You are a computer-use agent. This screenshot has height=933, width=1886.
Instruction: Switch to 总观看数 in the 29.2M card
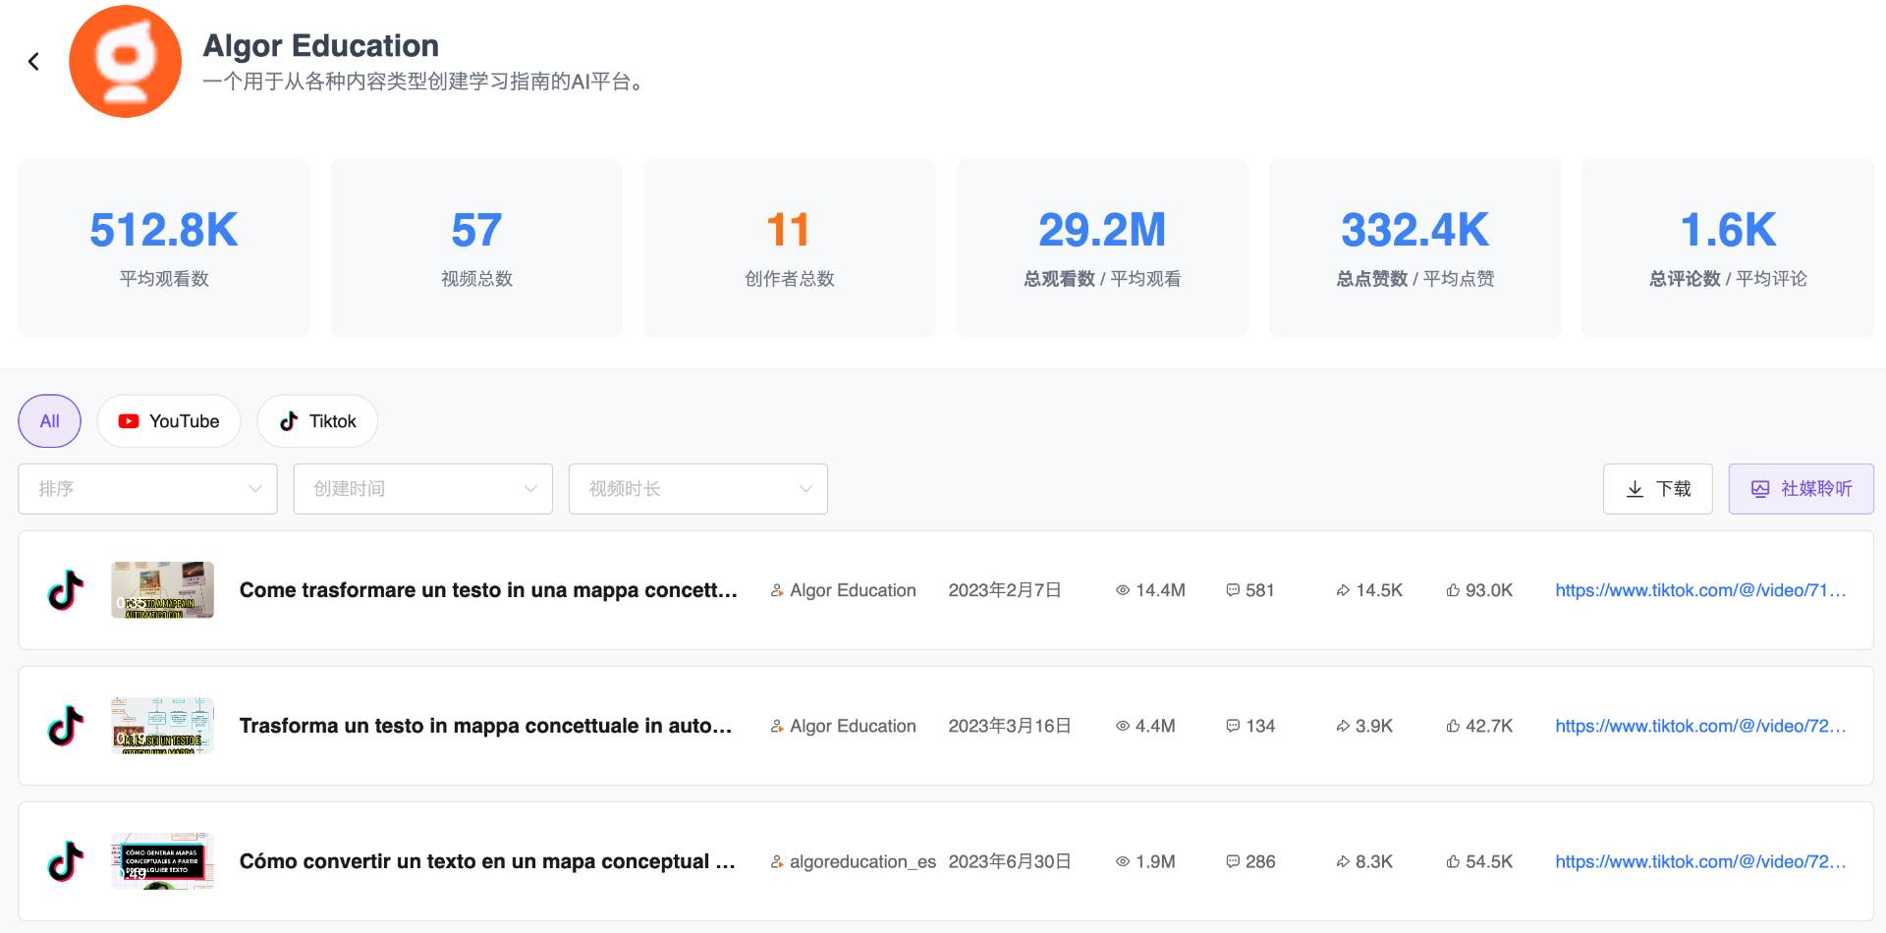click(x=1059, y=279)
